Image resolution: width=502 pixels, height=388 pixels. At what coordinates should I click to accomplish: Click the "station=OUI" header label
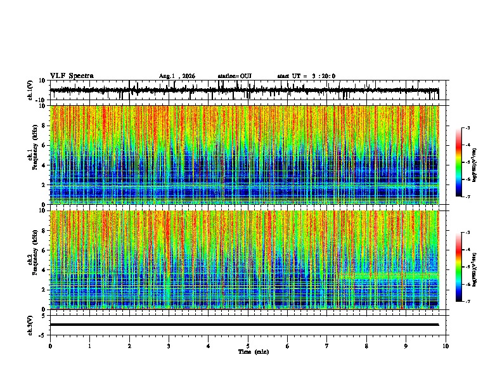click(x=235, y=76)
